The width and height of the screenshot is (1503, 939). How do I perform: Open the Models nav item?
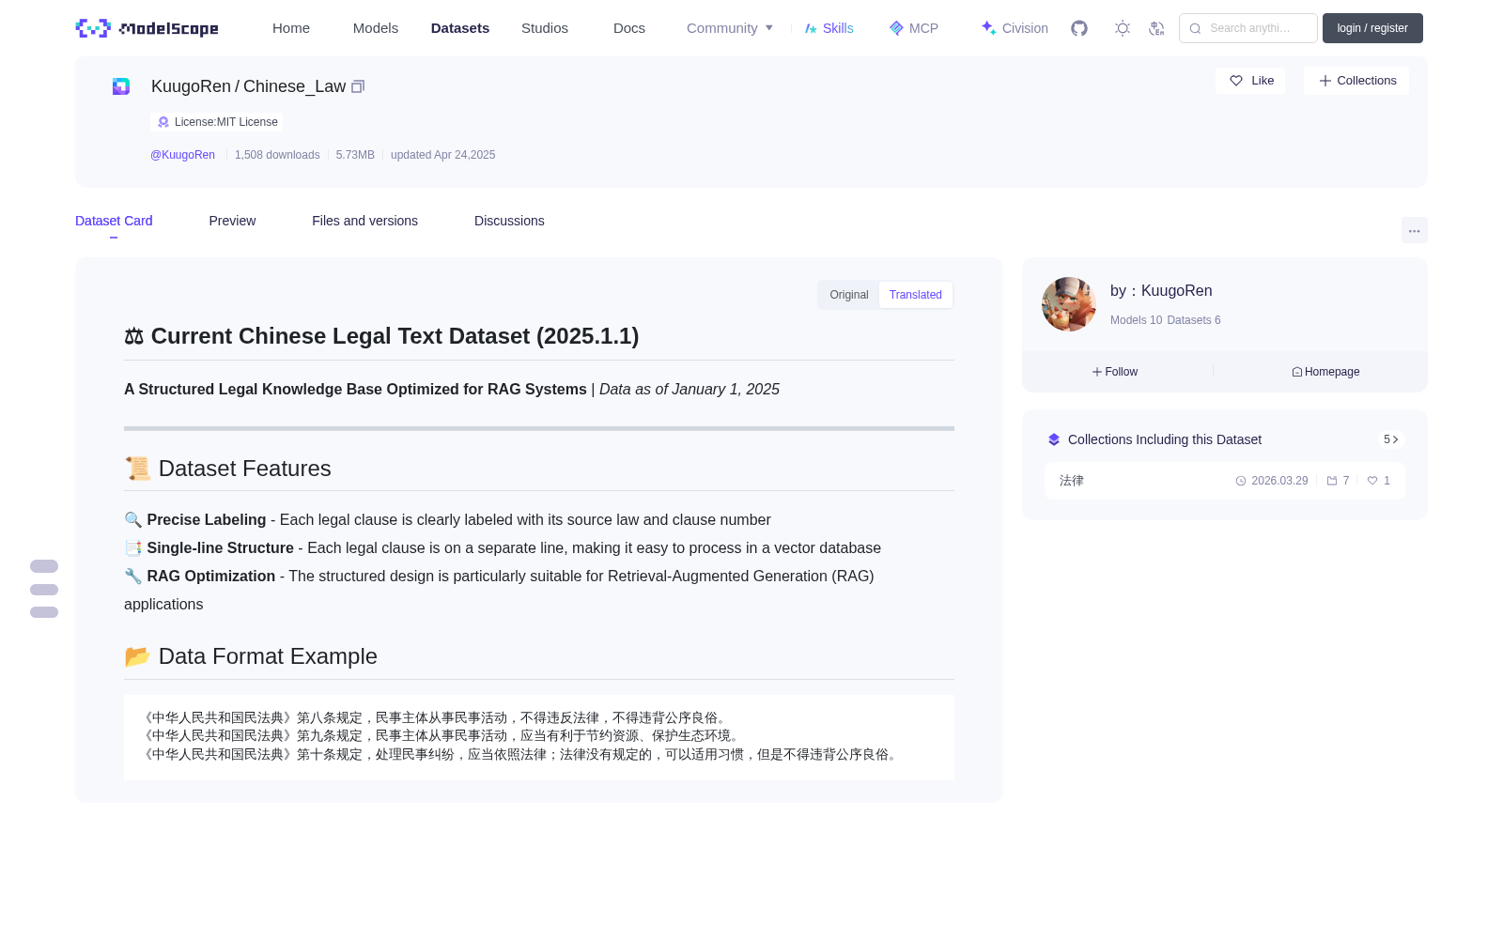(x=376, y=28)
